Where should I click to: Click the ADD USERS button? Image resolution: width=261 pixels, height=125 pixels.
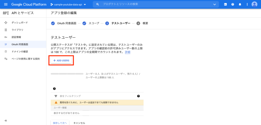[61, 60]
